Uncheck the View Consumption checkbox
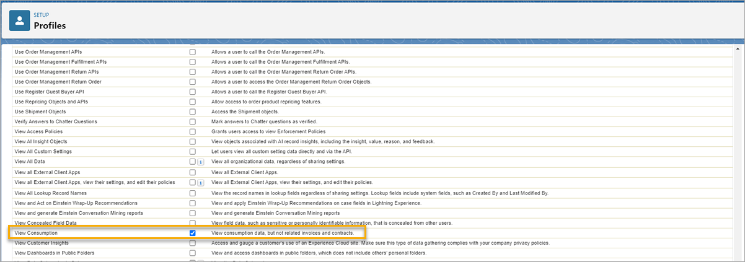The width and height of the screenshot is (745, 262). tap(192, 233)
